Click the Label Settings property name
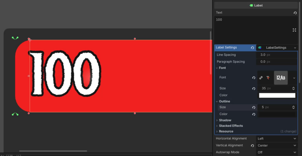302x156 pixels. (x=226, y=47)
